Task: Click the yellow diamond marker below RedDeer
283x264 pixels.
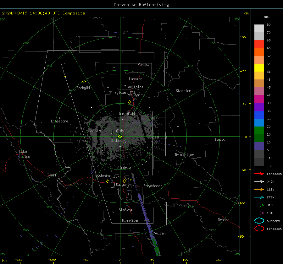Action: coord(129,102)
